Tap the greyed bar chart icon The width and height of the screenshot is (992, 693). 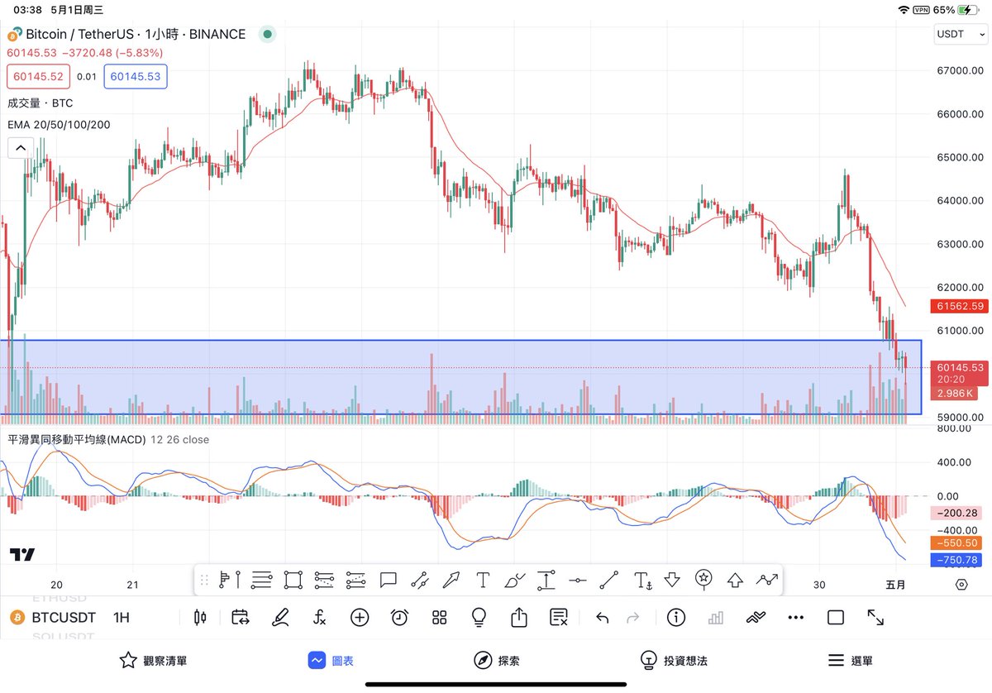coord(716,617)
